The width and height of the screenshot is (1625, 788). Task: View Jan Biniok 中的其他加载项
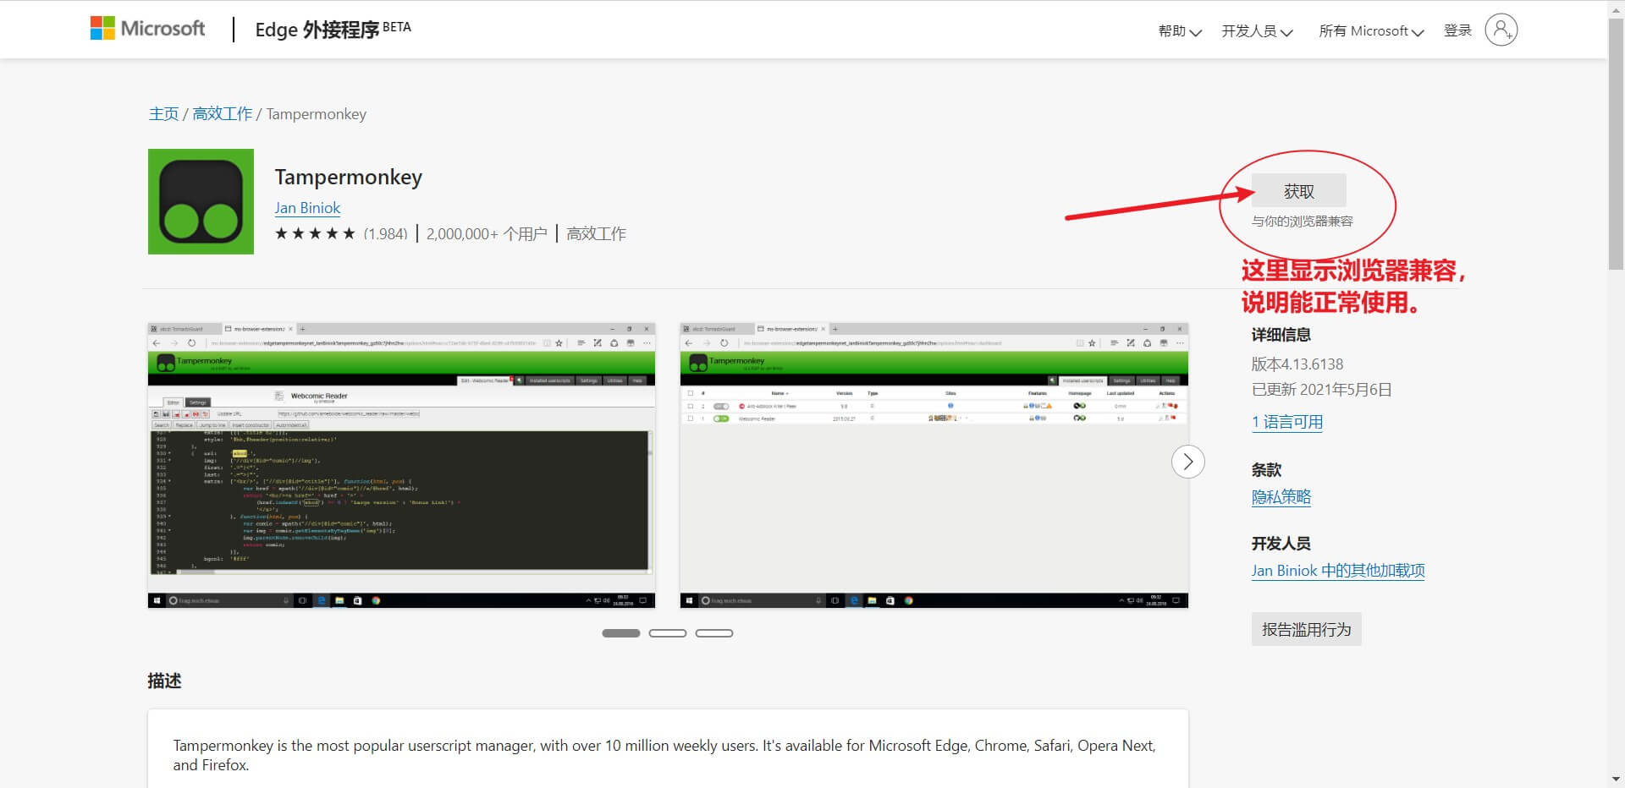(1338, 571)
